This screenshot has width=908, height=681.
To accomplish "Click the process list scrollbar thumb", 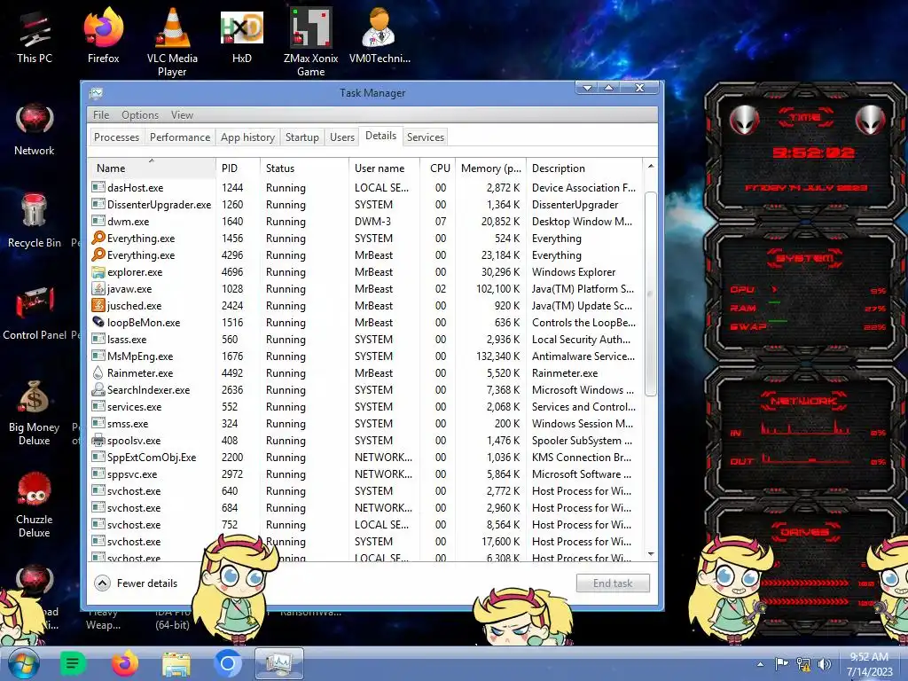I will [x=651, y=294].
